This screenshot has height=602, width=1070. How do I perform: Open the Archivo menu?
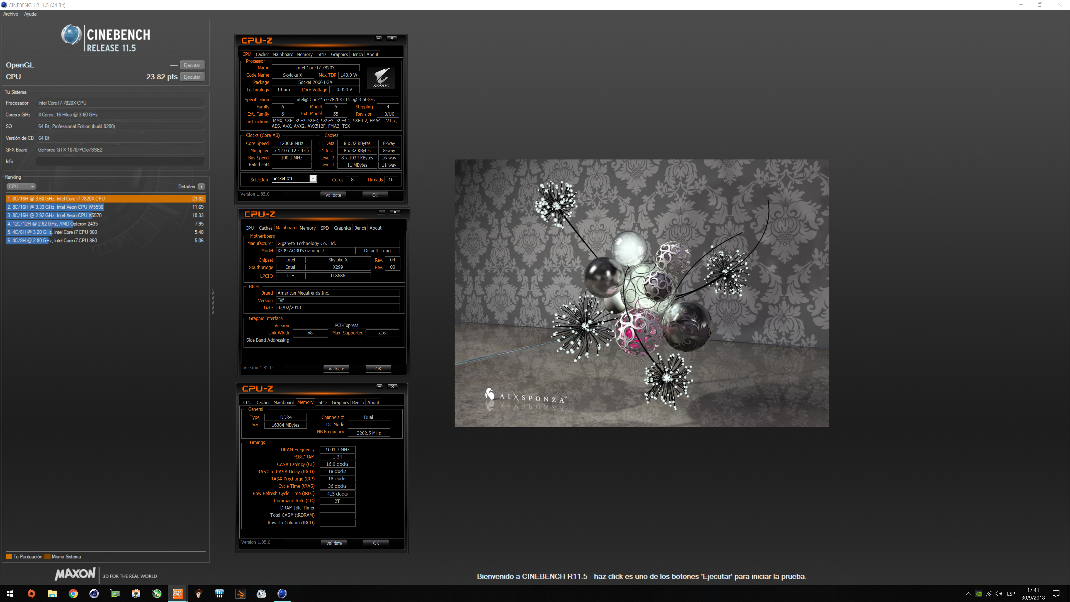click(x=11, y=14)
